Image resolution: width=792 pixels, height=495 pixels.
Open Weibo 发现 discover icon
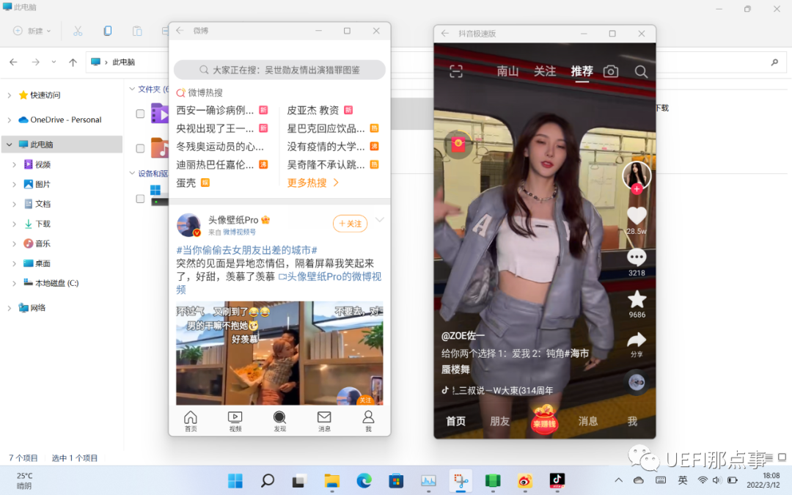[x=279, y=421]
